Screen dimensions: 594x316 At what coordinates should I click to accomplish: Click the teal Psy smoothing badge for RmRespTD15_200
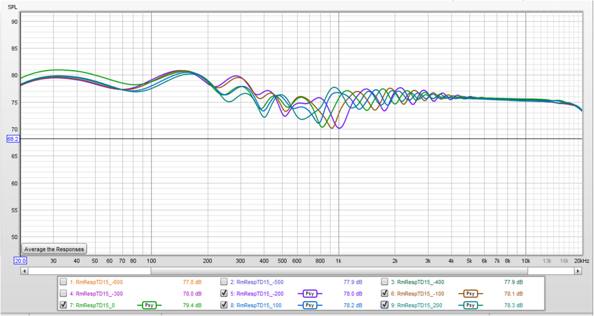pos(471,305)
